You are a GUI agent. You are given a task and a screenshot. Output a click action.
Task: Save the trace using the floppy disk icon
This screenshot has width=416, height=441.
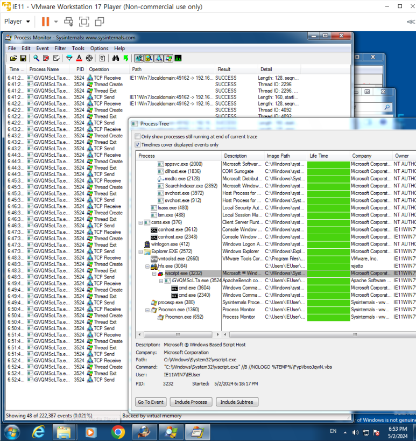click(23, 58)
